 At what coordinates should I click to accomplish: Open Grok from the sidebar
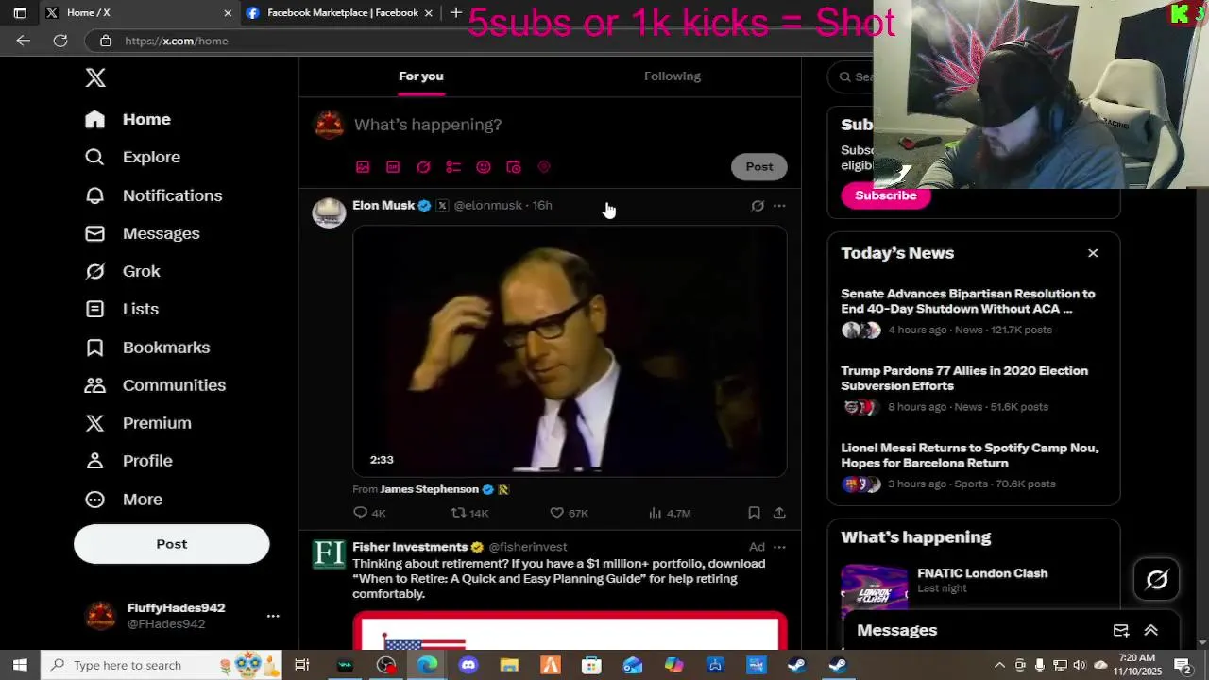tap(122, 271)
